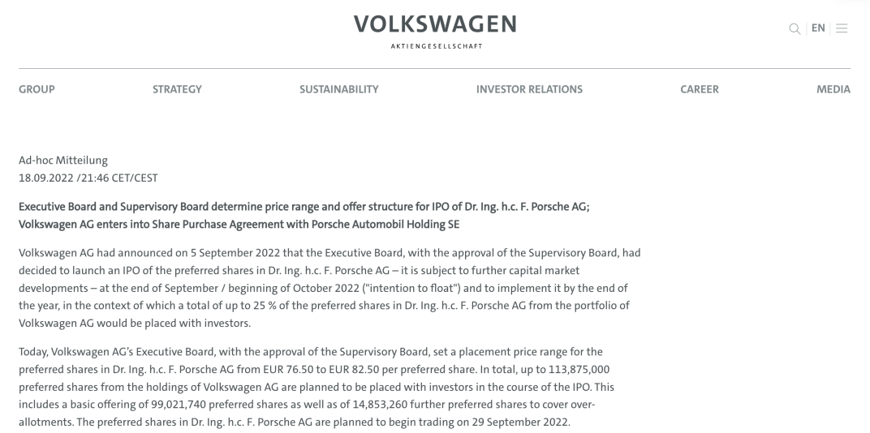Click the Volkswagen wordmark logo

pyautogui.click(x=436, y=24)
